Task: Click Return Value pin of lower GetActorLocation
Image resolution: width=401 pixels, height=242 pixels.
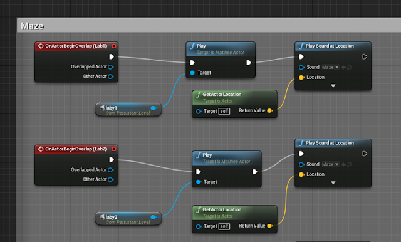Action: click(269, 226)
